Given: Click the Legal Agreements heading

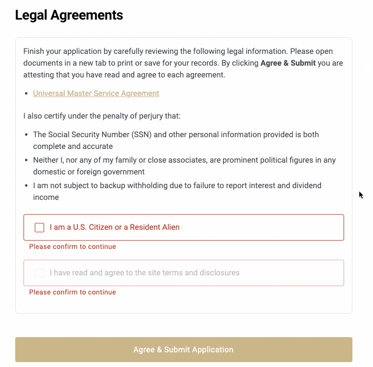Looking at the screenshot, I should click(x=69, y=15).
